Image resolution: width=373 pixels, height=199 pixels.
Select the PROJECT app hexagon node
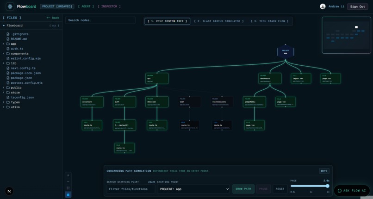pos(286,51)
